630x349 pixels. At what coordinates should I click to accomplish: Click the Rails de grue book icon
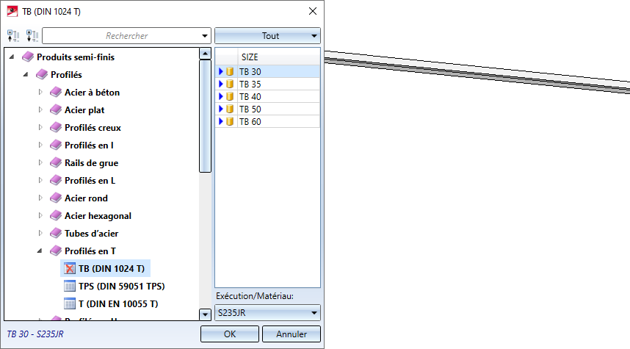(x=56, y=163)
